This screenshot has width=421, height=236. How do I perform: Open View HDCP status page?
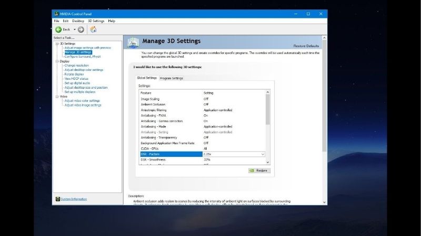(x=76, y=79)
